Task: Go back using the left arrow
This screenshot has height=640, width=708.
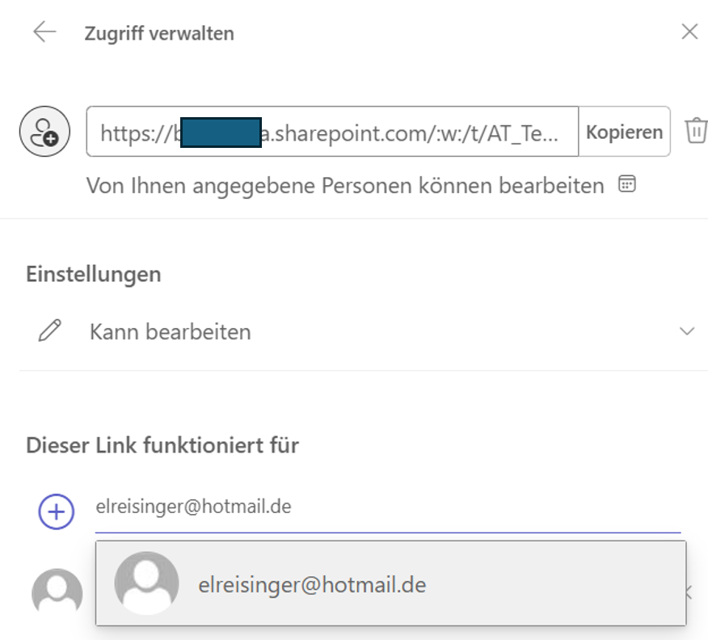Action: click(44, 32)
